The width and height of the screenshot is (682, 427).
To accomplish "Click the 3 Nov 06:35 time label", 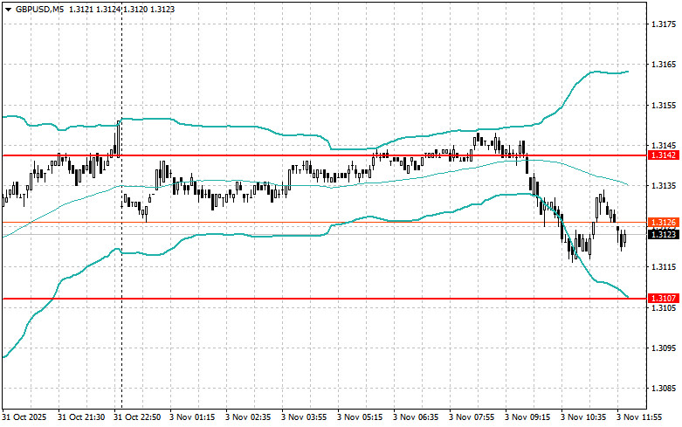I will click(416, 417).
